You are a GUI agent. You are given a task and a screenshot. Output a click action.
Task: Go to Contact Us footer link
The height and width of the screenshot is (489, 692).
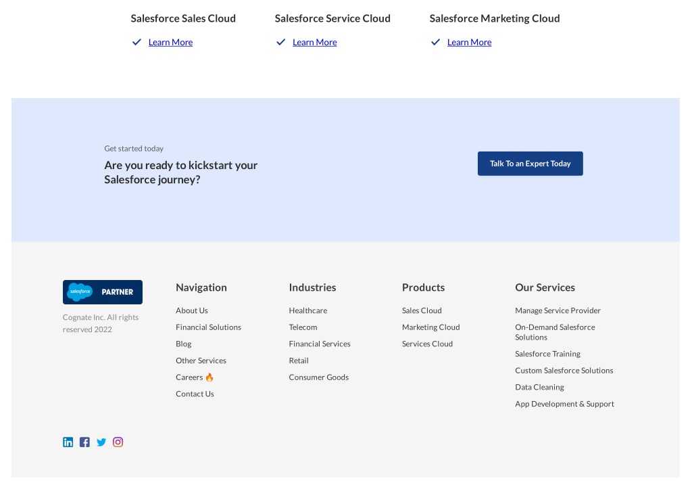(x=195, y=394)
